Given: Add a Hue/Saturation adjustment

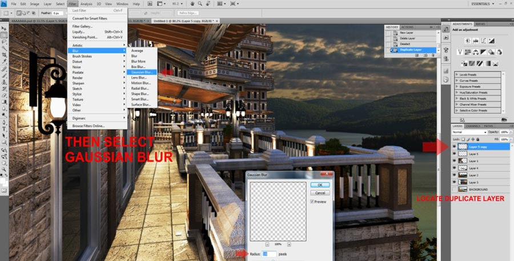Looking at the screenshot, I should (468, 52).
